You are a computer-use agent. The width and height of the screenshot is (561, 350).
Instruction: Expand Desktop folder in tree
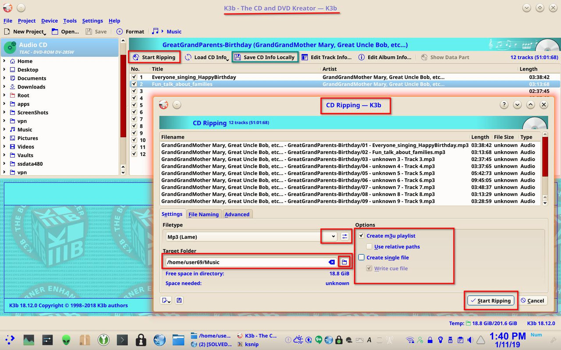[x=4, y=70]
